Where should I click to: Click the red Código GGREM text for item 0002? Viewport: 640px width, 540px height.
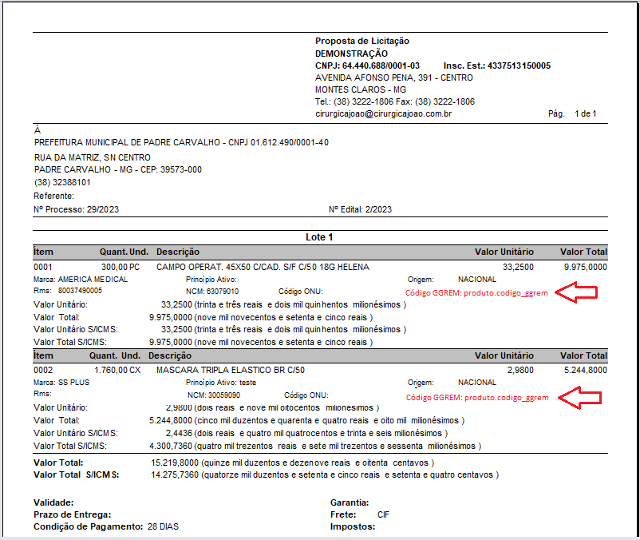point(477,397)
